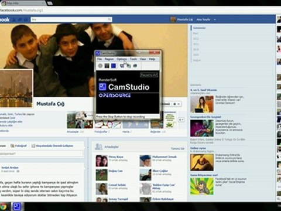
Task: Click the Arkadaşlar section header
Action: 111,147
